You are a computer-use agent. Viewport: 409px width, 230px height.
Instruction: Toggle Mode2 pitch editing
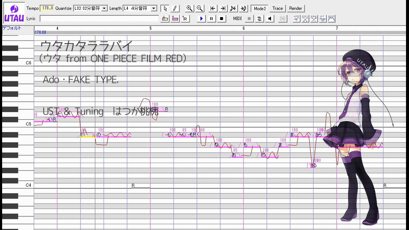[x=259, y=9]
